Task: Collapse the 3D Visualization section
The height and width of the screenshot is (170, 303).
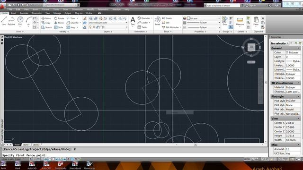Action: pos(298,83)
